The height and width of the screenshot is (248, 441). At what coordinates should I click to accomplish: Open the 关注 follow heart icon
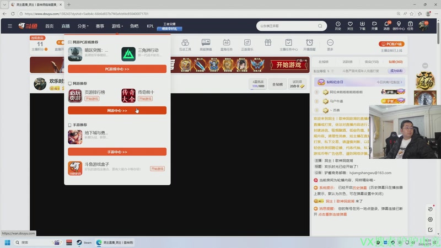point(350,26)
